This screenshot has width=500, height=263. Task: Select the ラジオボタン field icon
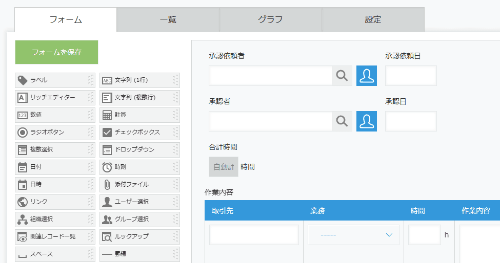(x=23, y=133)
